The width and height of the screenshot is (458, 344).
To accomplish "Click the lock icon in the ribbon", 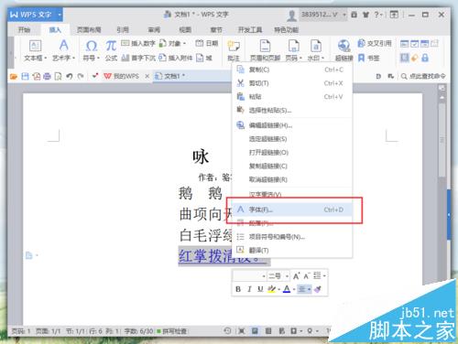I will [x=425, y=58].
